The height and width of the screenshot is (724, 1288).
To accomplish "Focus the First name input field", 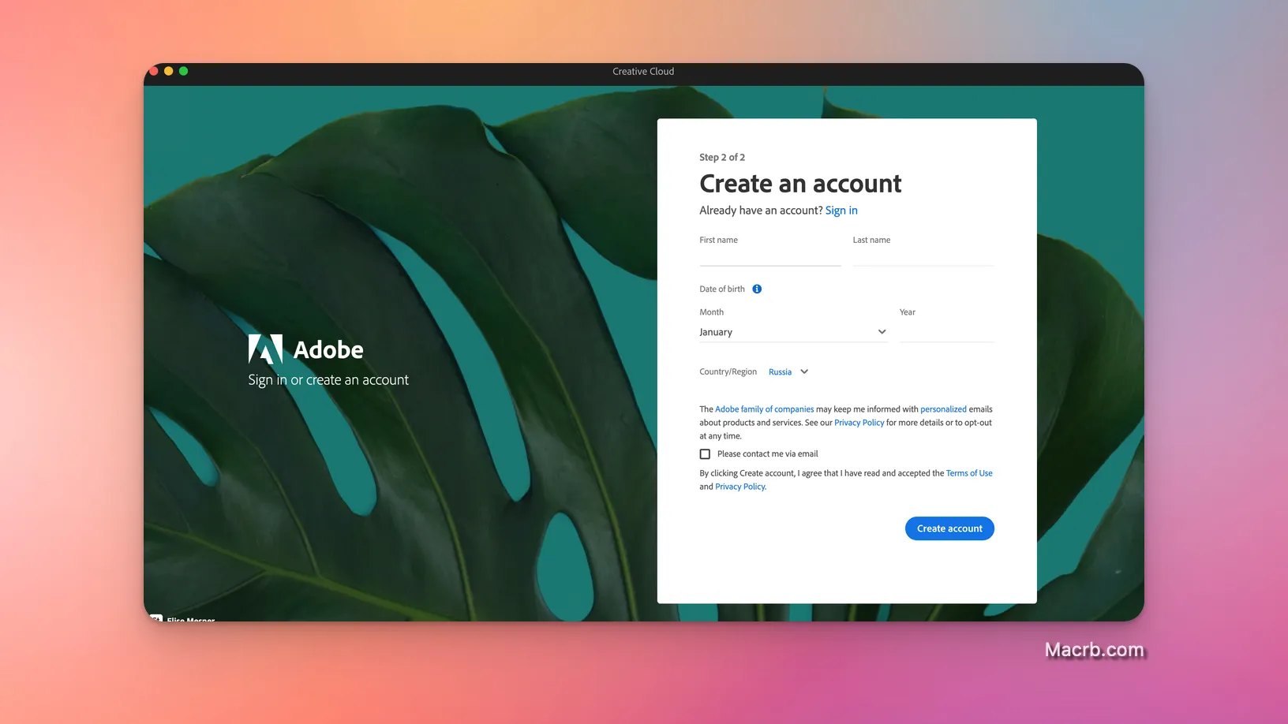I will click(x=769, y=257).
